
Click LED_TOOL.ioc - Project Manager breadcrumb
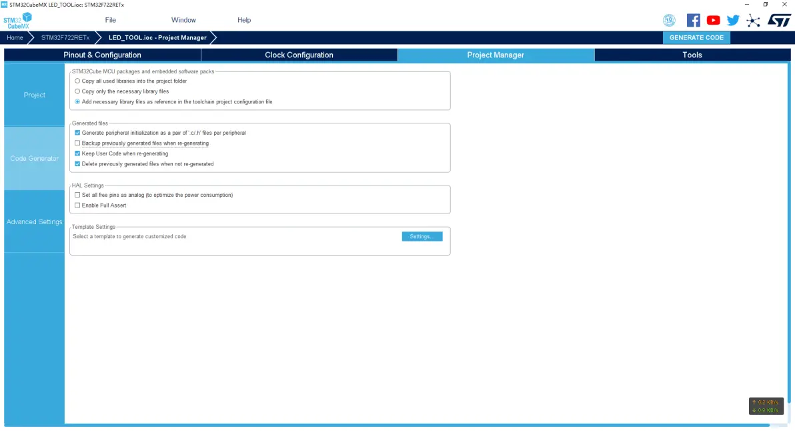pos(157,37)
